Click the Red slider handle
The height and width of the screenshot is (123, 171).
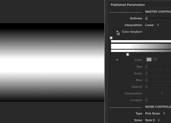pyautogui.click(x=146, y=66)
